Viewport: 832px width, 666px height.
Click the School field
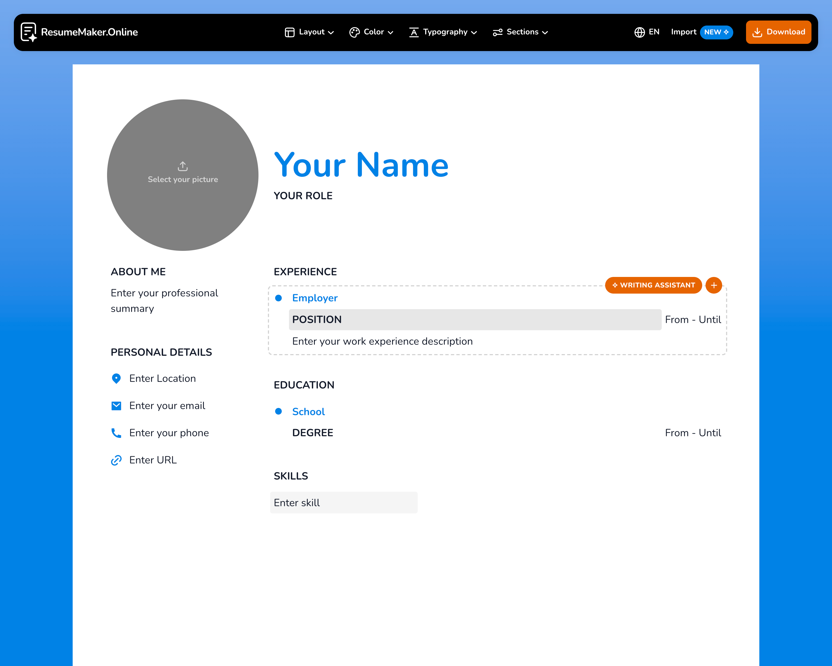tap(308, 412)
